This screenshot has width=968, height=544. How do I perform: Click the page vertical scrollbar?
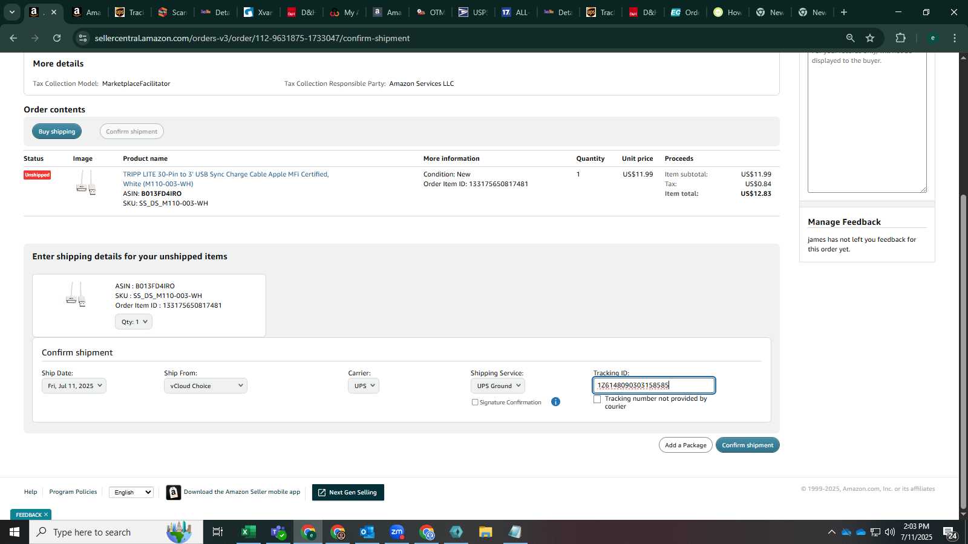pos(963,351)
